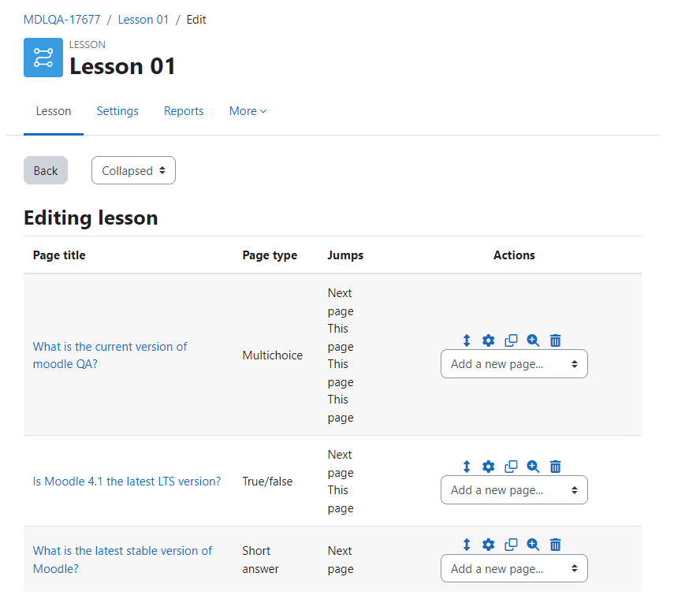
Task: Open 'Add a new page' in Short answer row
Action: (514, 568)
